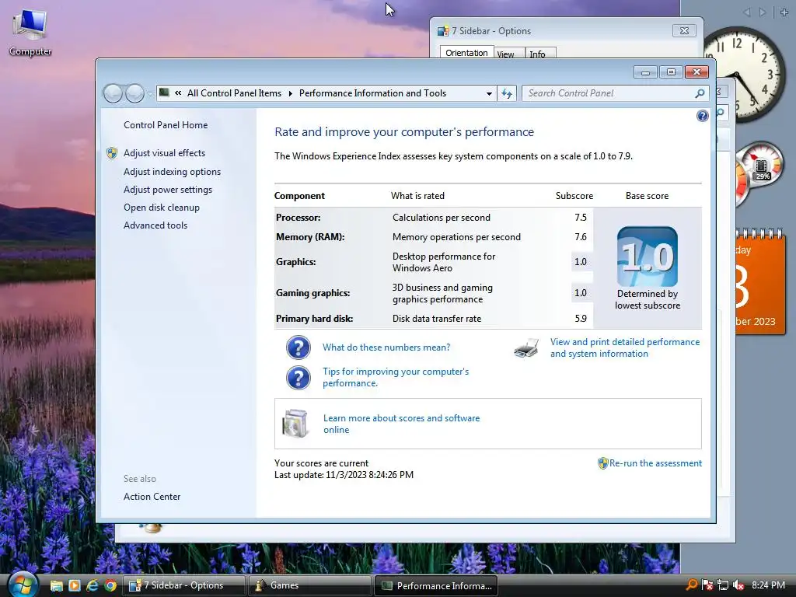Switch to Orientation tab in 7 Sidebar Options
This screenshot has width=796, height=597.
pos(466,53)
